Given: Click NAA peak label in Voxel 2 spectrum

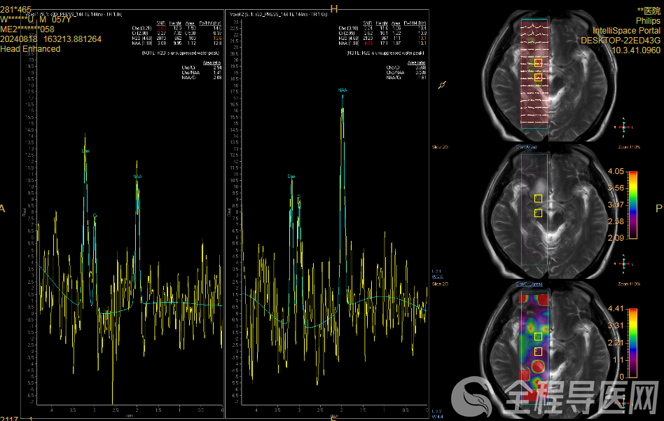Looking at the screenshot, I should point(343,90).
